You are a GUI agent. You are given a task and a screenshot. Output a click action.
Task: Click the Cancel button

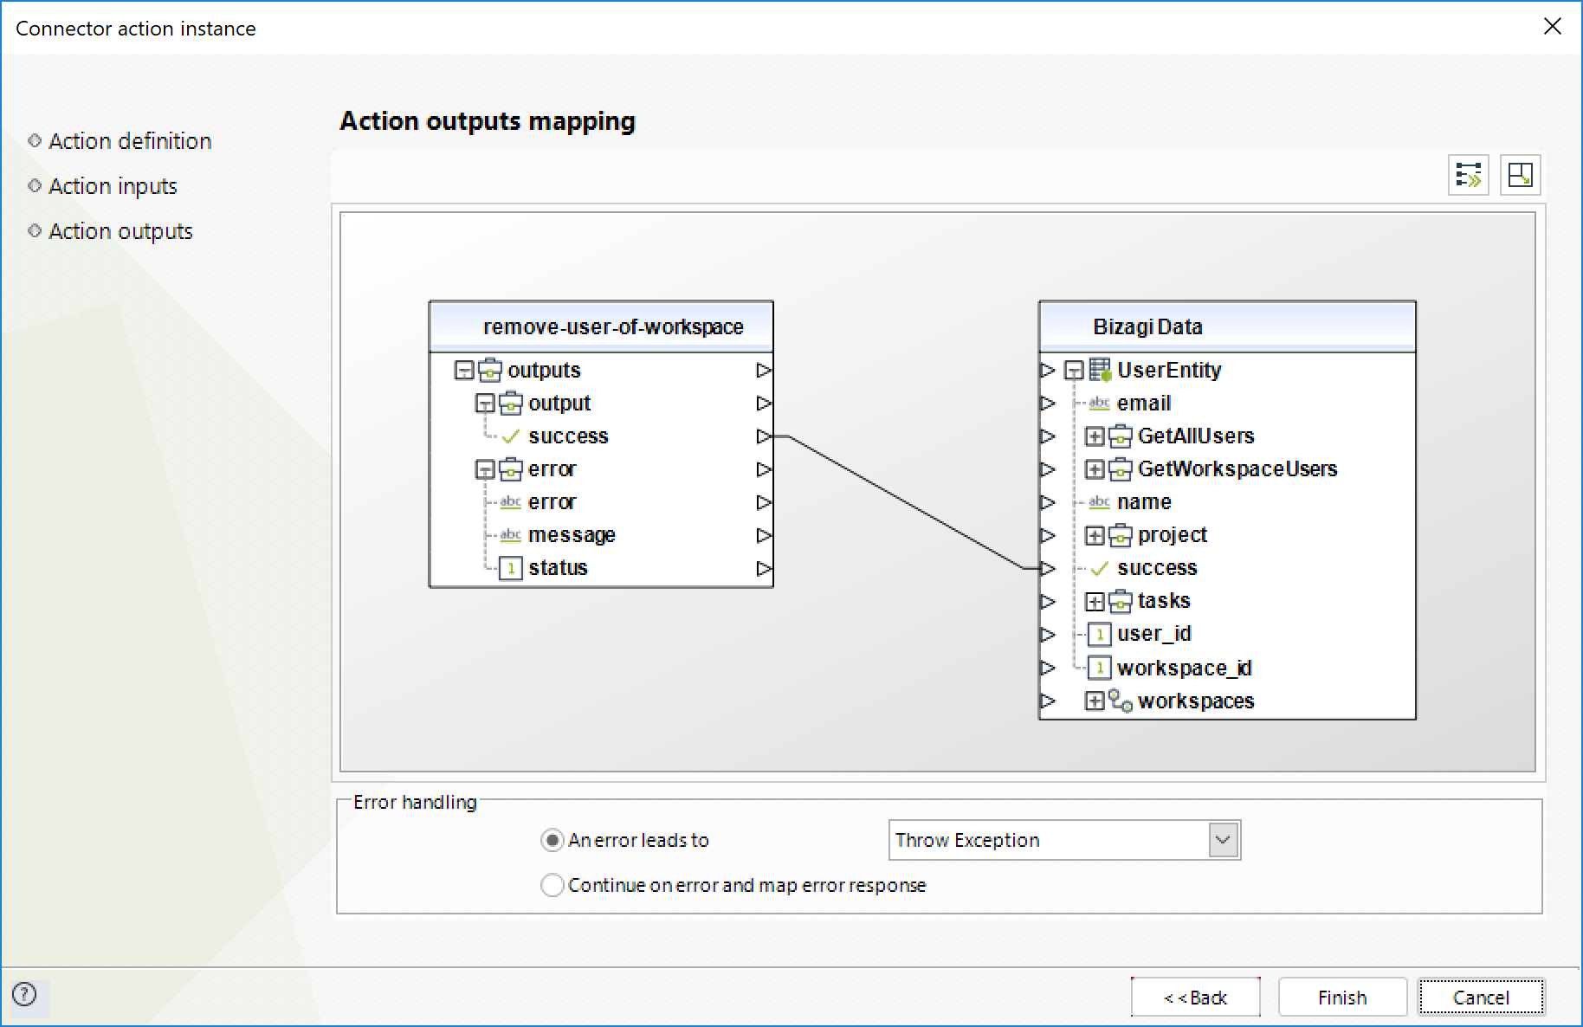(1481, 998)
